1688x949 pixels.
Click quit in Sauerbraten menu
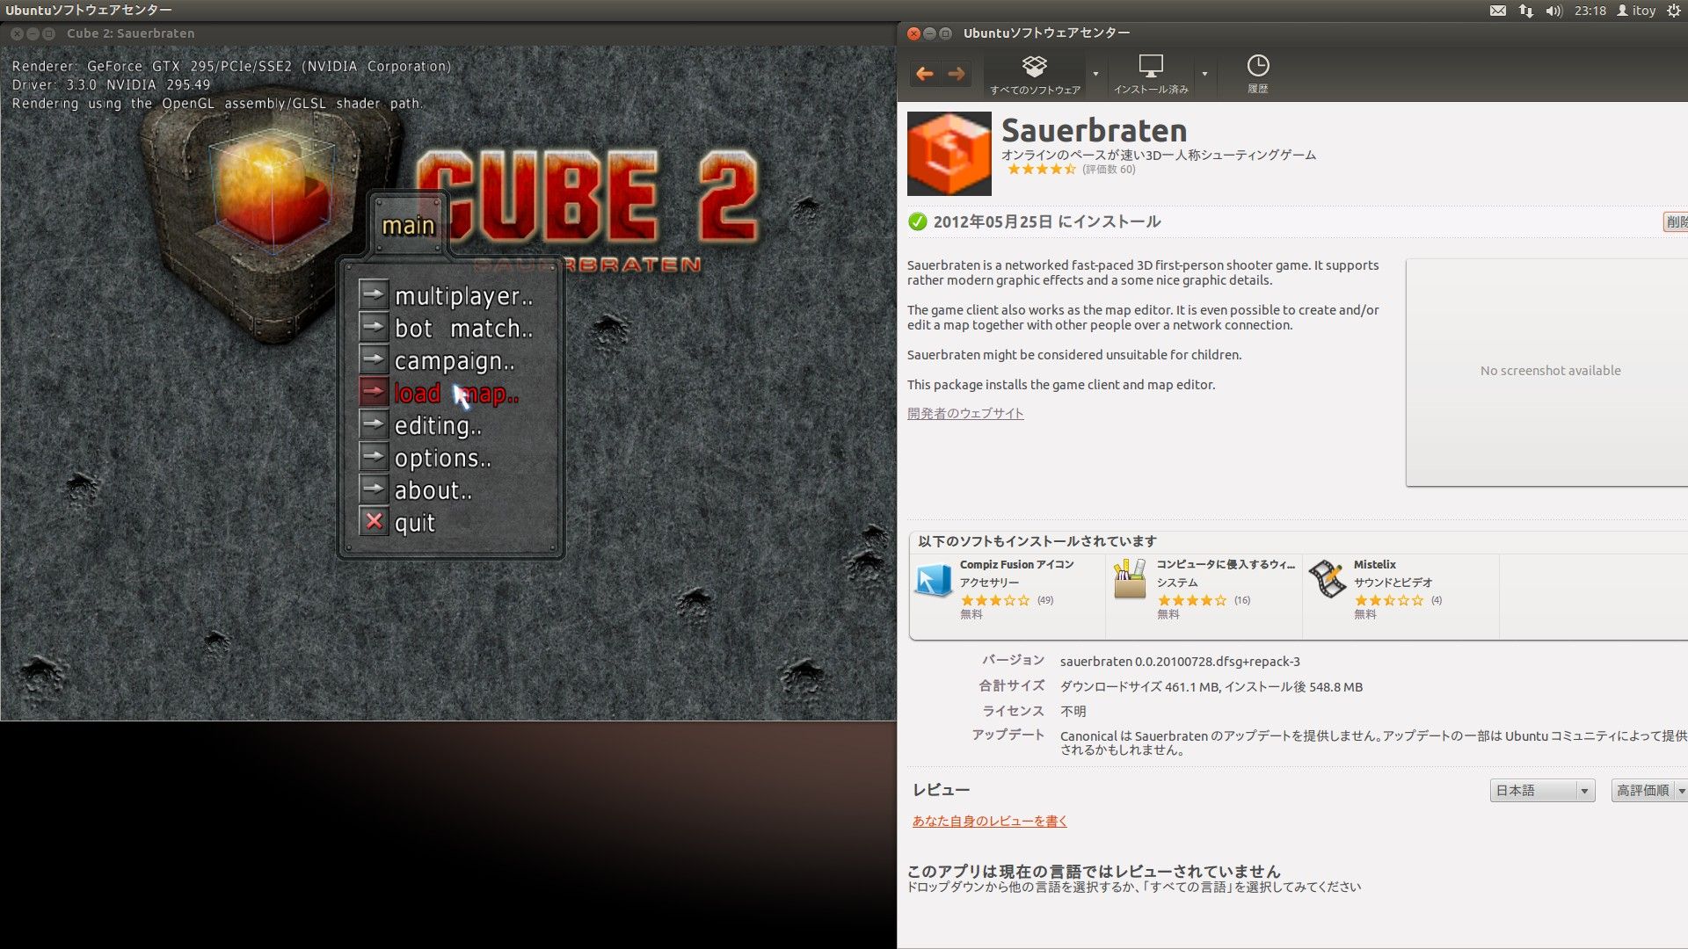[414, 524]
